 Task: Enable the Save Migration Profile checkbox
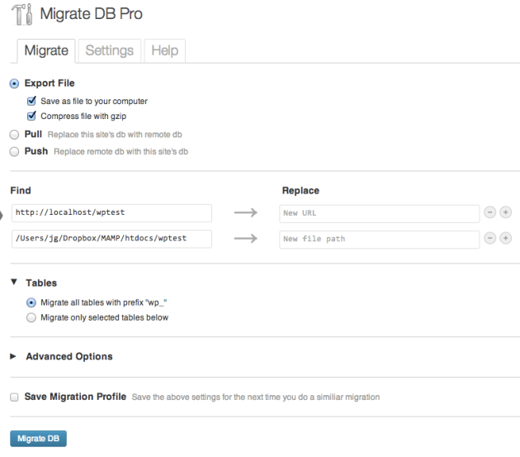tap(14, 397)
